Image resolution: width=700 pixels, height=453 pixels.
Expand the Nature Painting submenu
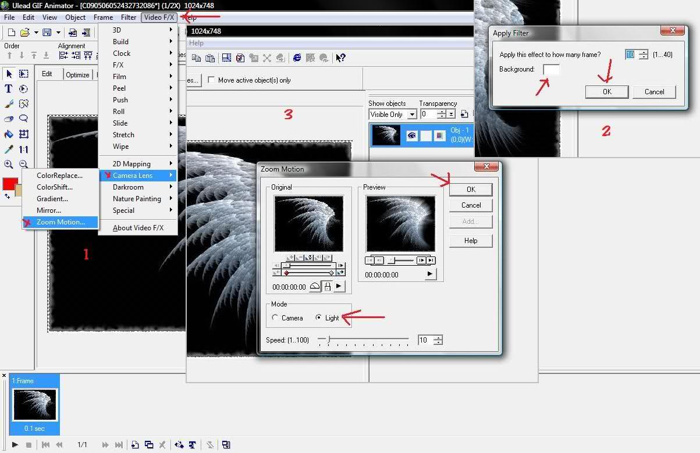138,198
